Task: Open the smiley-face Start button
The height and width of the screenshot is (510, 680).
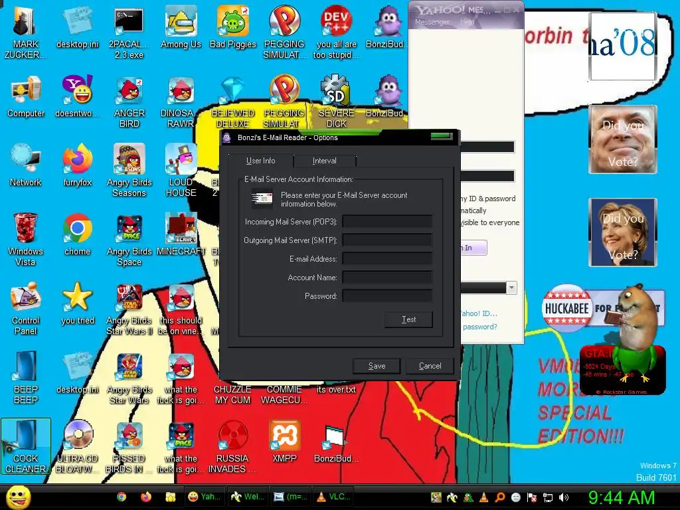Action: point(18,497)
